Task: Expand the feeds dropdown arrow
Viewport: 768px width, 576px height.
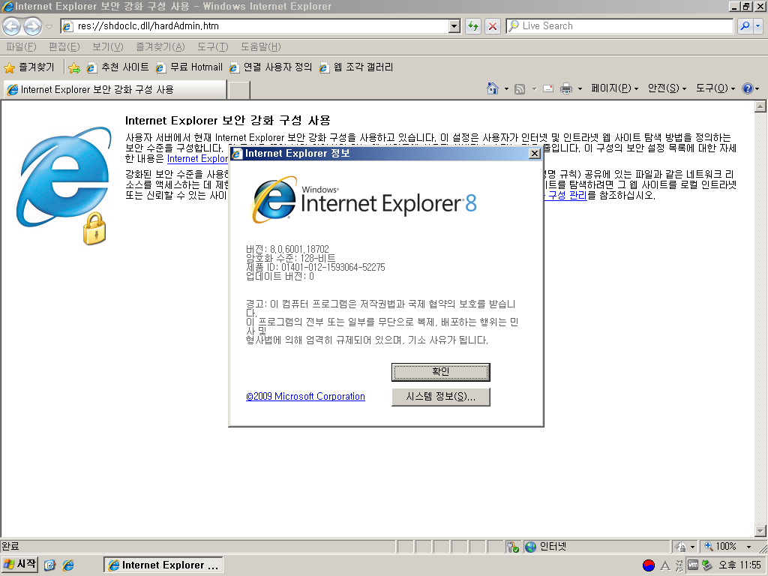Action: tap(534, 89)
